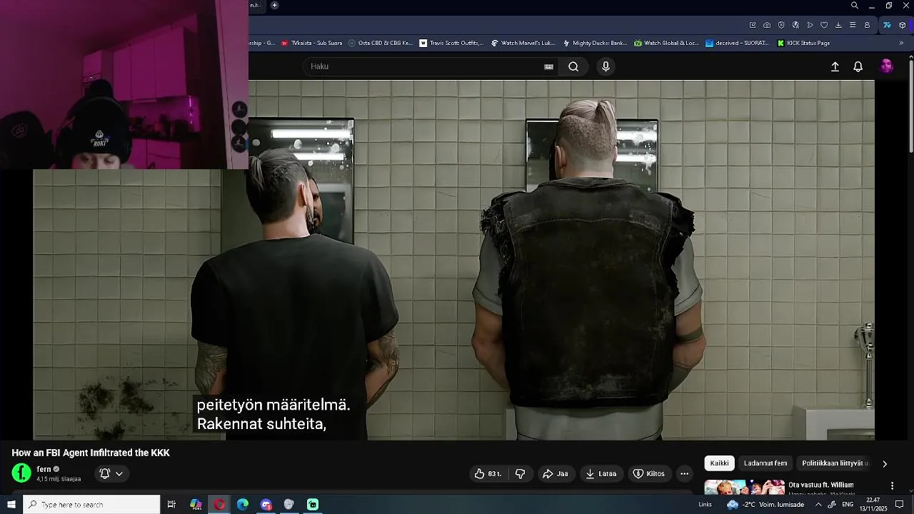Open the more actions three-dot menu
Image resolution: width=914 pixels, height=514 pixels.
tap(684, 473)
